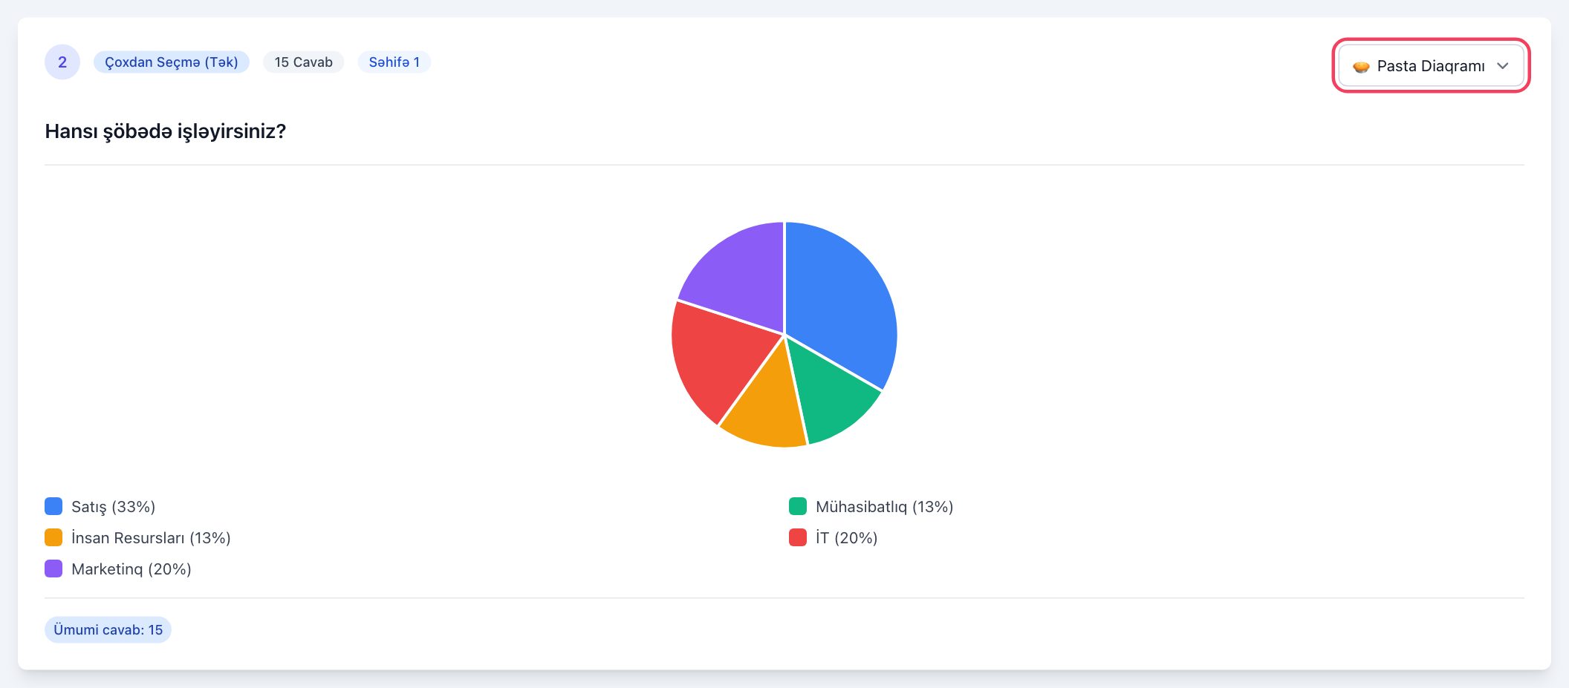Expand the chart type chevron arrow

(x=1503, y=66)
